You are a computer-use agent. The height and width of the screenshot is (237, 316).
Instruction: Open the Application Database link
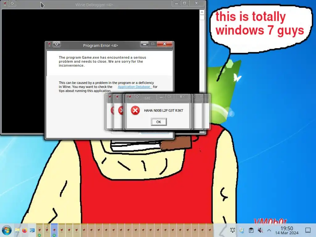(x=135, y=87)
